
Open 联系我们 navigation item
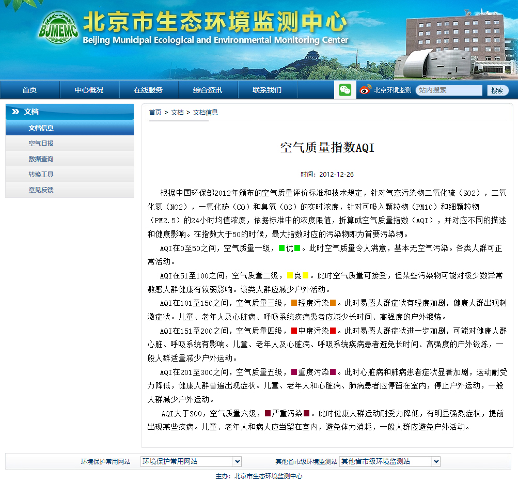(267, 90)
